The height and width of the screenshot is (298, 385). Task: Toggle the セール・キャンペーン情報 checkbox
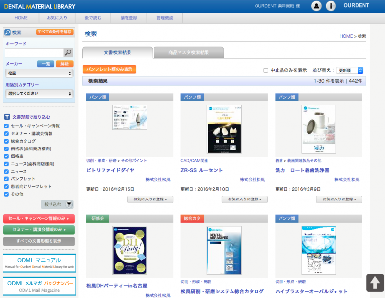(x=6, y=126)
